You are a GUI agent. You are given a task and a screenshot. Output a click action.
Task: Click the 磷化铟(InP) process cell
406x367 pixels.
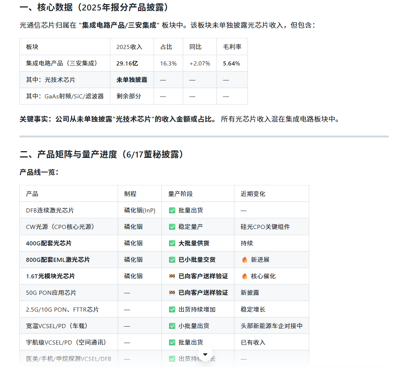click(x=140, y=211)
